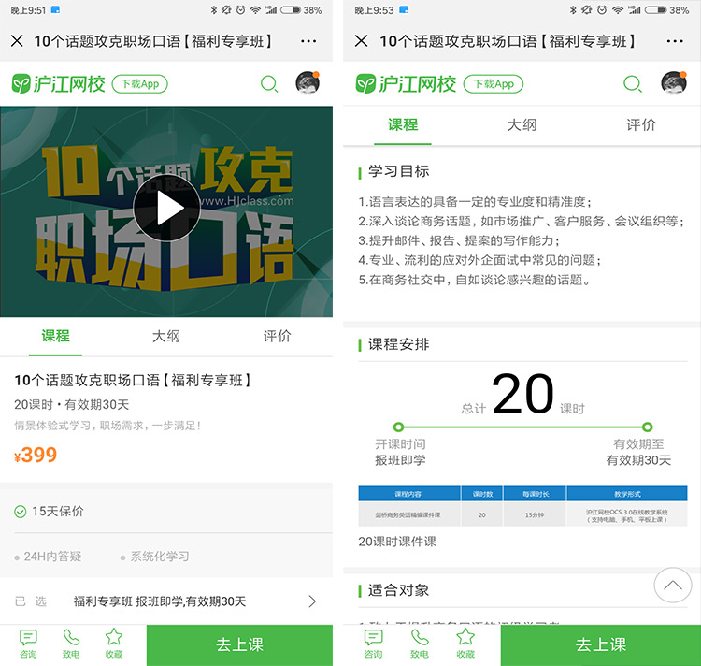Tap 致电 phone icon on right screen
The height and width of the screenshot is (666, 701).
point(419,644)
